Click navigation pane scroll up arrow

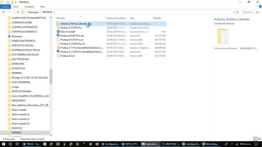[51, 18]
